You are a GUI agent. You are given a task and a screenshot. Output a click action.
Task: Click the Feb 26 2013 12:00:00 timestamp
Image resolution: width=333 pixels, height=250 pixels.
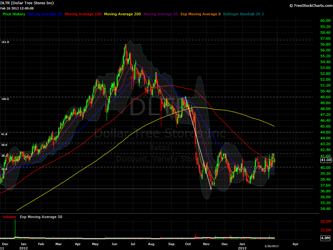[x=17, y=8]
